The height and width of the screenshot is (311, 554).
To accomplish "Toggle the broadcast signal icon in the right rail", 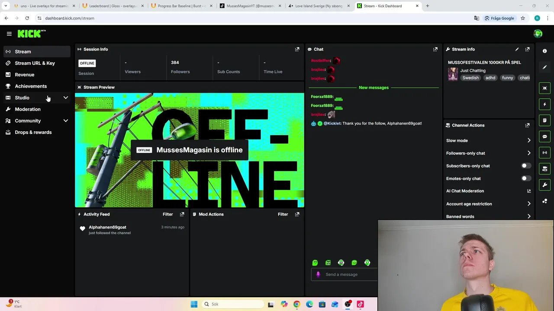I will pyautogui.click(x=544, y=152).
